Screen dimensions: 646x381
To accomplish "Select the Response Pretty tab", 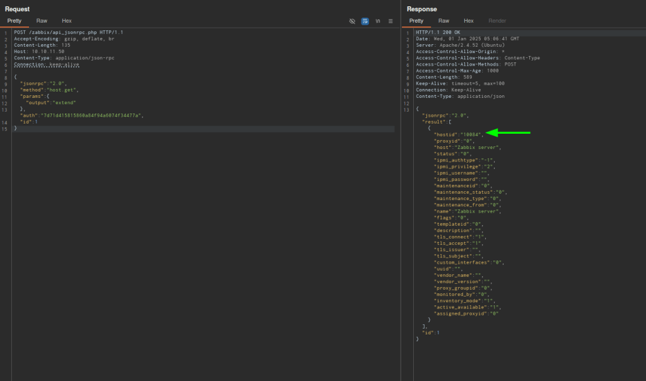I will point(416,21).
